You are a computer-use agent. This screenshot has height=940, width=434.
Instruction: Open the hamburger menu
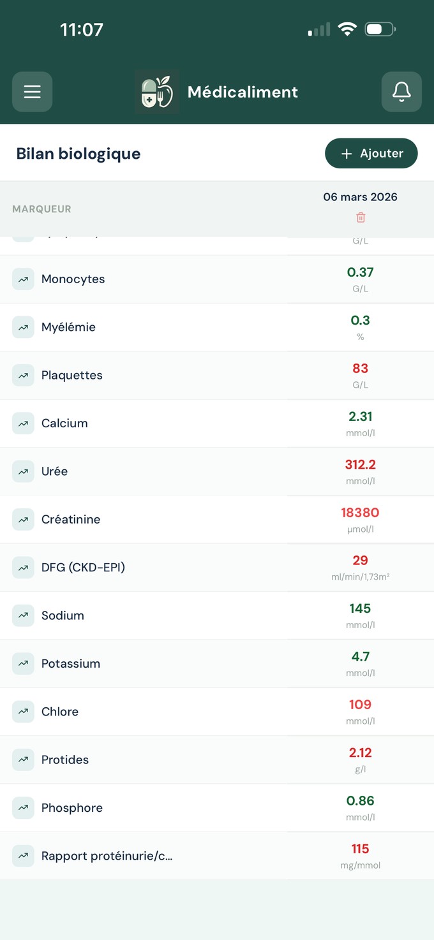(x=33, y=92)
